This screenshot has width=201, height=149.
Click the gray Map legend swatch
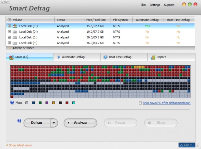pos(27,103)
